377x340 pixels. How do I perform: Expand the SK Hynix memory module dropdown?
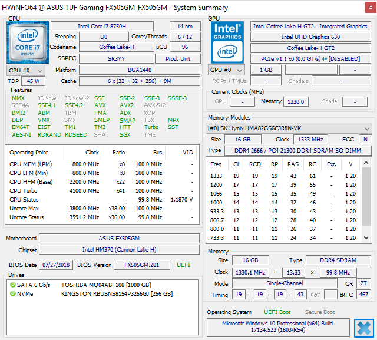[x=289, y=128]
